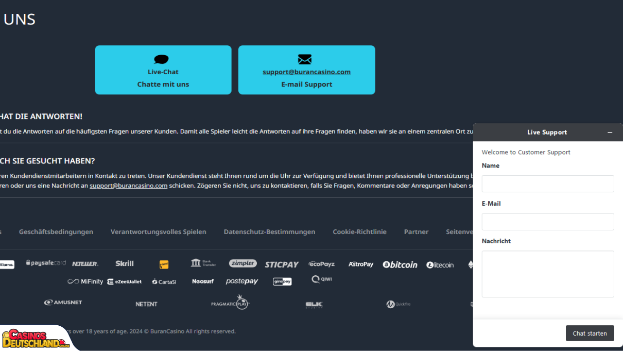The image size is (623, 351).
Task: Click the Litecoin payment logo
Action: pos(440,265)
